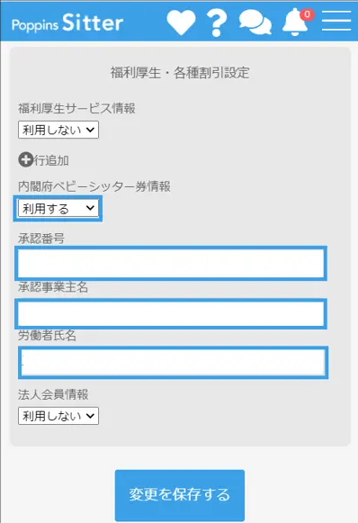Viewport: 358px width, 523px height.
Task: Open the hamburger menu
Action: pyautogui.click(x=336, y=21)
